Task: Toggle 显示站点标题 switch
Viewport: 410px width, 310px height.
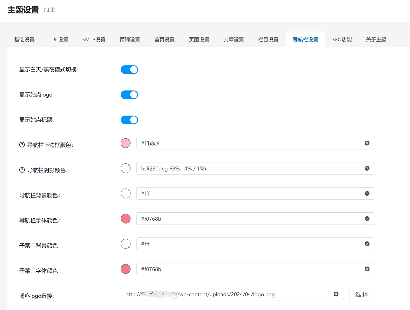Action: tap(129, 120)
